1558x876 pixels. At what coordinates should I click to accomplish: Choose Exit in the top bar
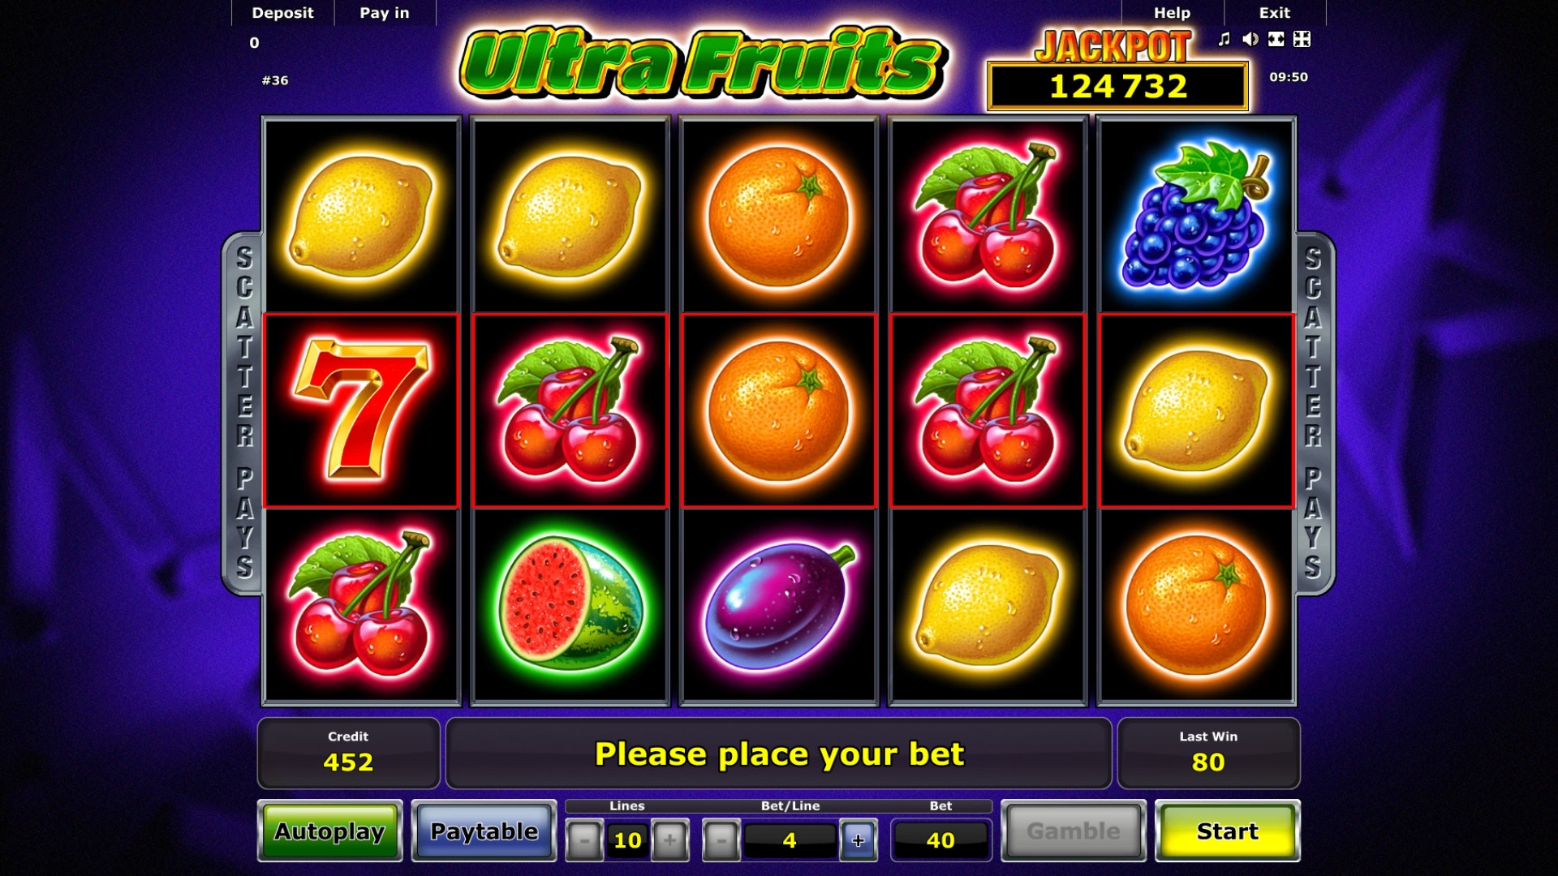tap(1275, 13)
